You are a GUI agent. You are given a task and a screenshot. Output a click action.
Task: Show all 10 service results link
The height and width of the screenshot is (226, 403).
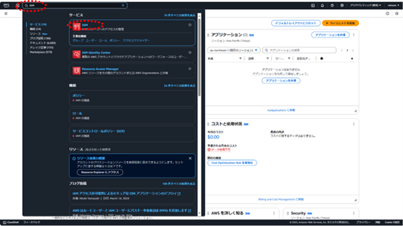[x=180, y=16]
